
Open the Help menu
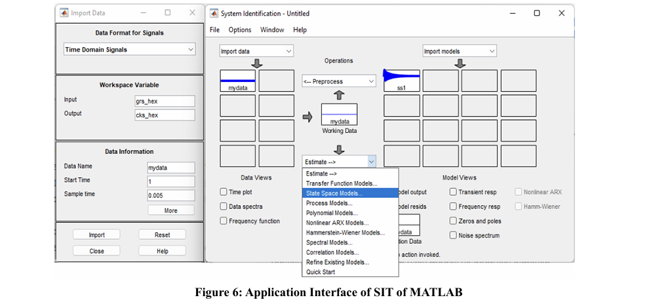click(300, 29)
